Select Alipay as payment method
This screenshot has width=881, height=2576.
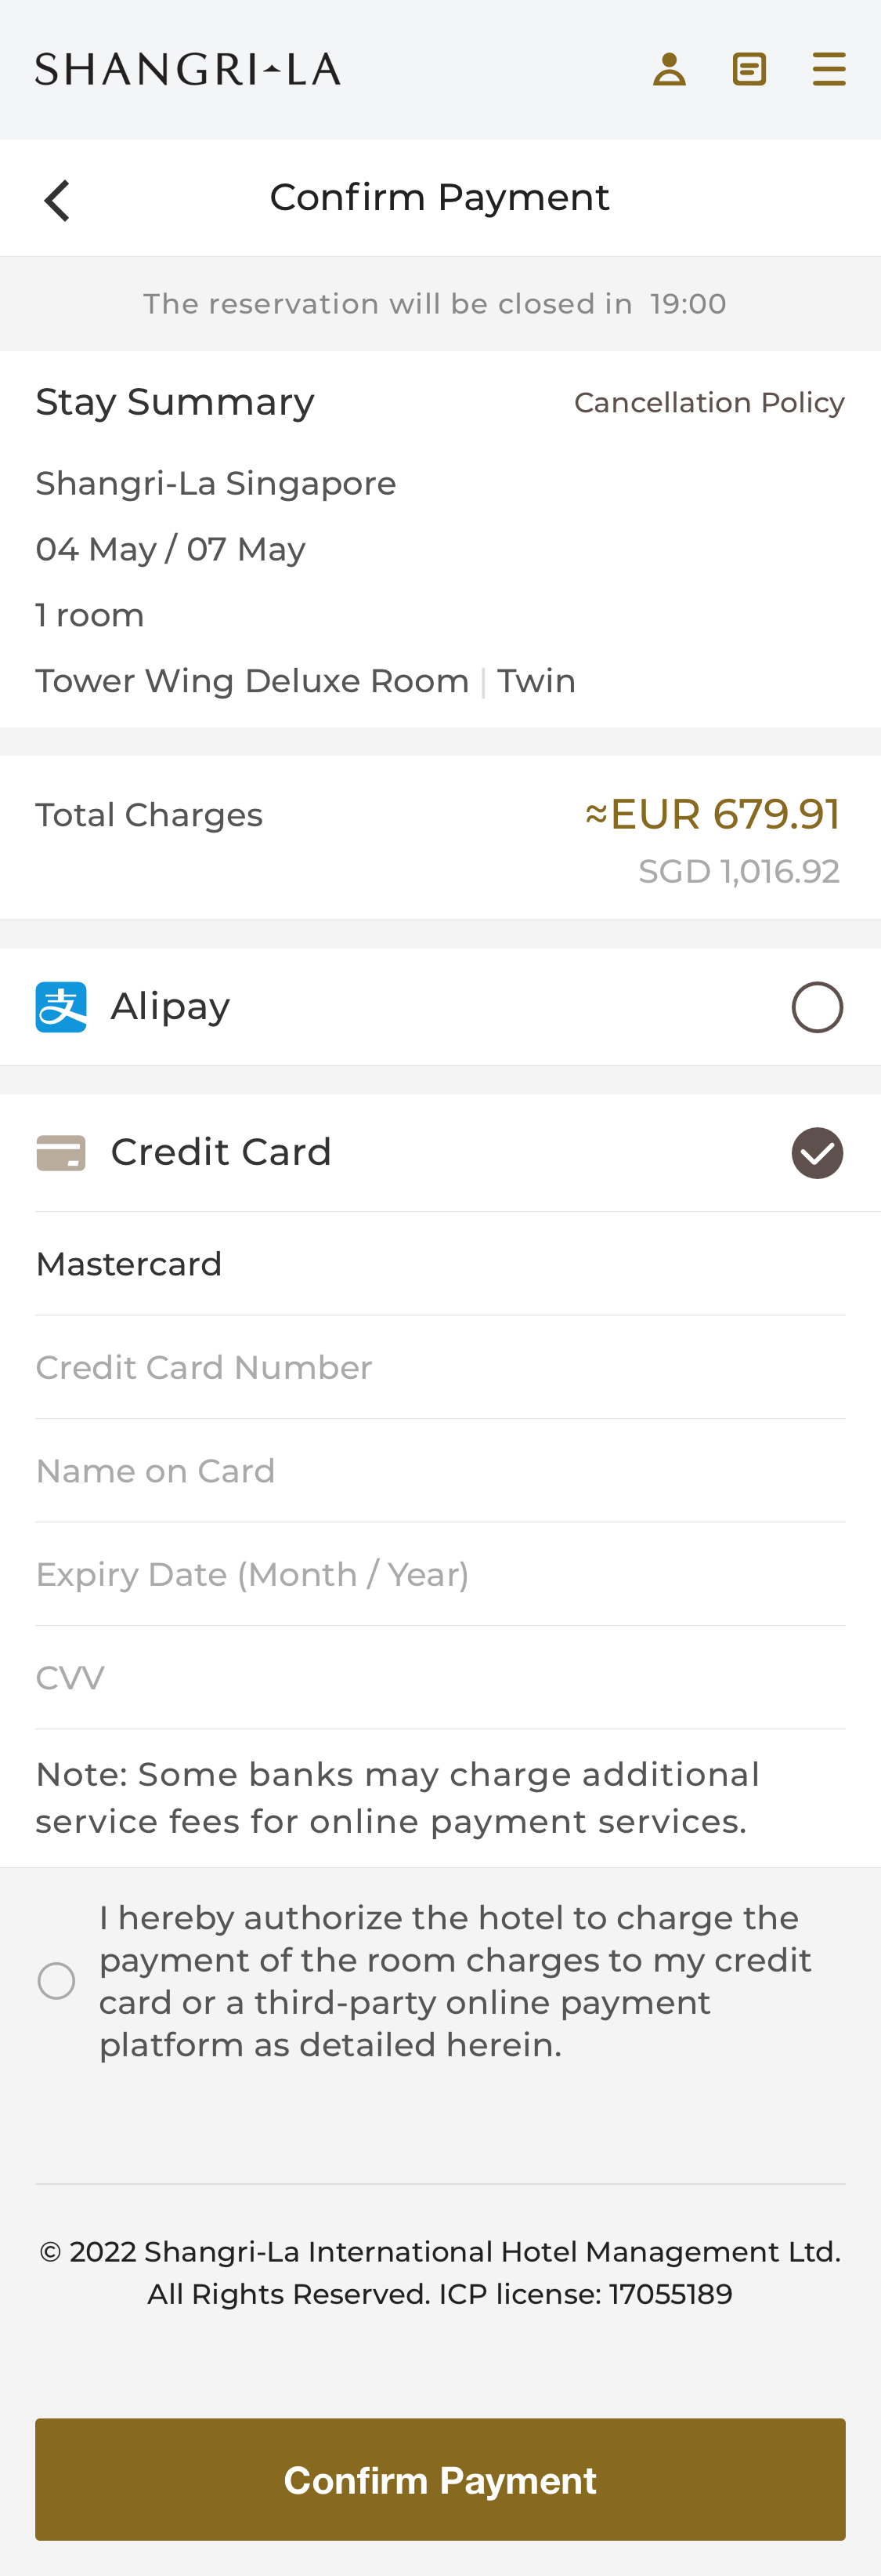click(x=818, y=1006)
